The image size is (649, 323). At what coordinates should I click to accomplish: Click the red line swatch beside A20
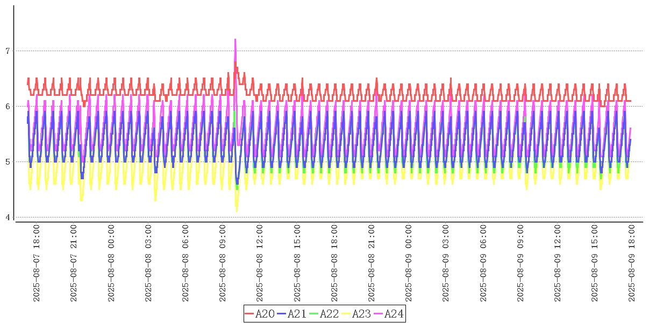pos(249,314)
